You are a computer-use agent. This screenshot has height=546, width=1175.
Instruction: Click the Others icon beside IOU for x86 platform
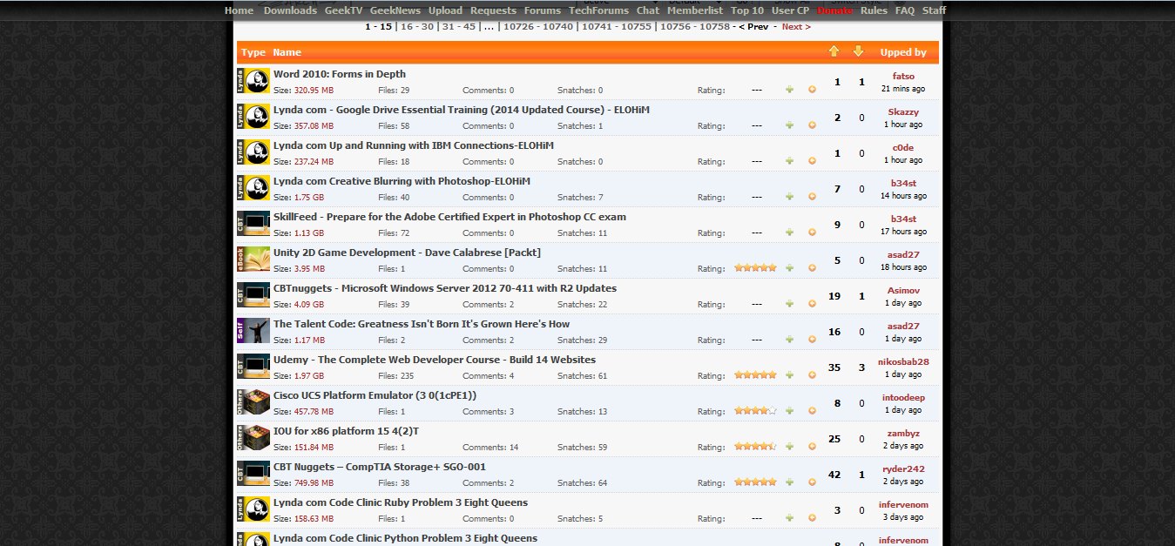(253, 438)
